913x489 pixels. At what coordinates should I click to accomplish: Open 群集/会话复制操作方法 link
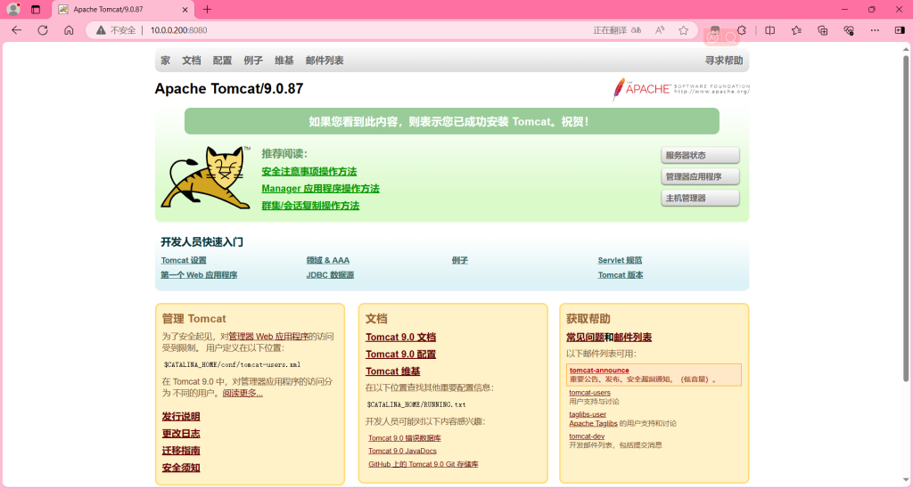(310, 205)
